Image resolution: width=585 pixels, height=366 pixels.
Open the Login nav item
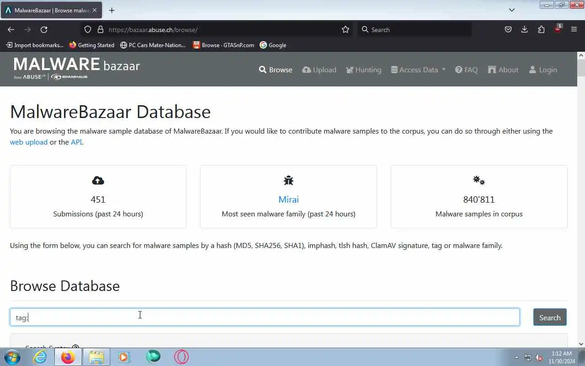point(543,70)
